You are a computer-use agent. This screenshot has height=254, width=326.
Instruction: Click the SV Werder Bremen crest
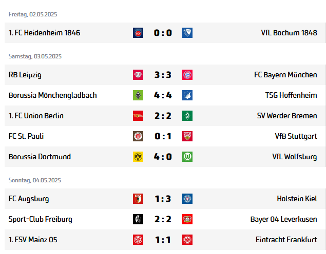point(187,116)
